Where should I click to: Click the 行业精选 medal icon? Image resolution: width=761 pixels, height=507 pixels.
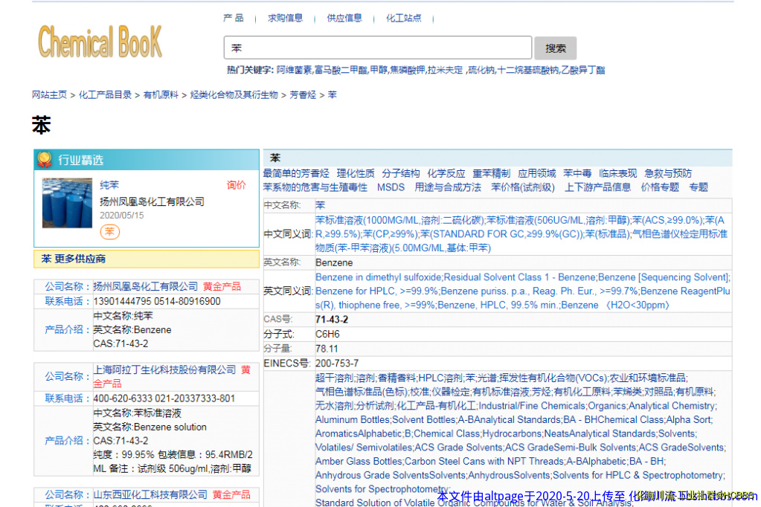[x=45, y=159]
